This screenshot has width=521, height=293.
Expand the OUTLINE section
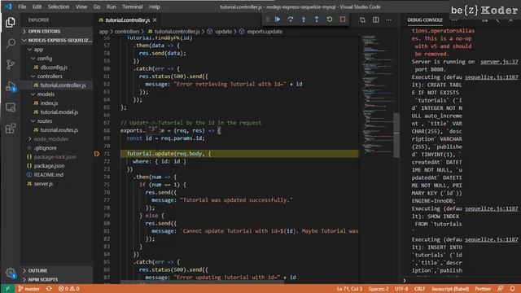[x=57, y=271]
